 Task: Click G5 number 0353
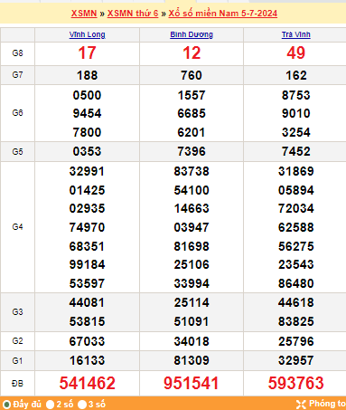click(x=88, y=151)
